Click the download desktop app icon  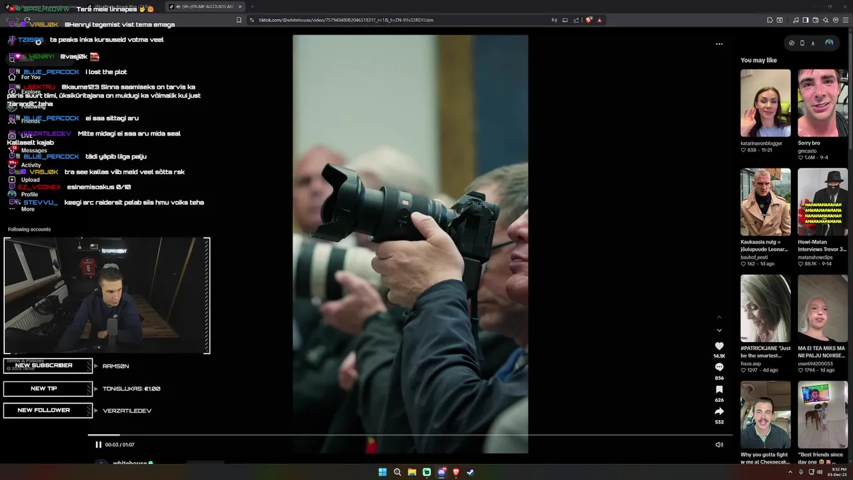point(813,43)
